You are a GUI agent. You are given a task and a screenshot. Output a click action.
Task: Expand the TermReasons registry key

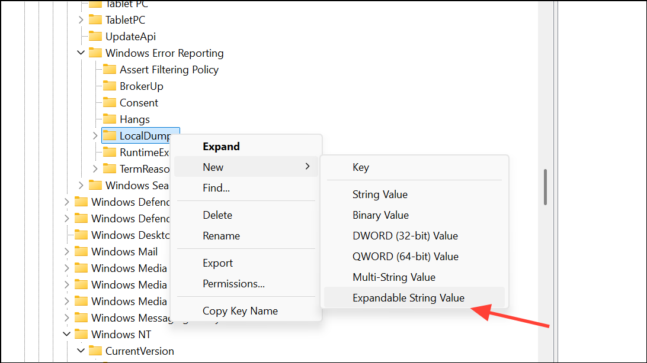(95, 168)
